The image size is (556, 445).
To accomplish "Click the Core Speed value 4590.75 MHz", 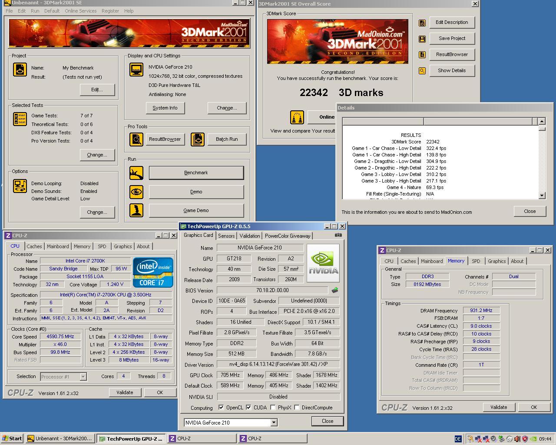I will 60,336.
